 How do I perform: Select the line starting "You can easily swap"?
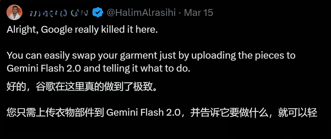click(151, 56)
